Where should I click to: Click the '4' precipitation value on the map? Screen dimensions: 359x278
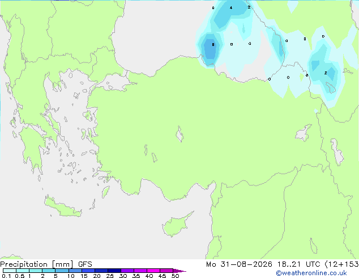(231, 7)
